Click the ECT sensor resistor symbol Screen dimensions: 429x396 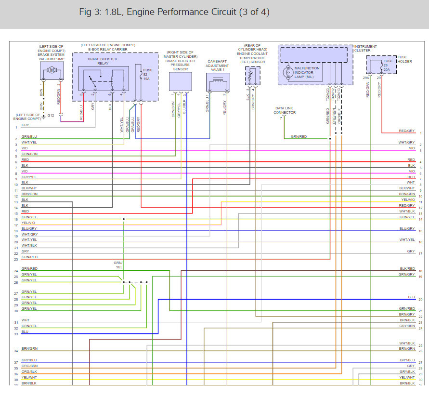[x=249, y=75]
